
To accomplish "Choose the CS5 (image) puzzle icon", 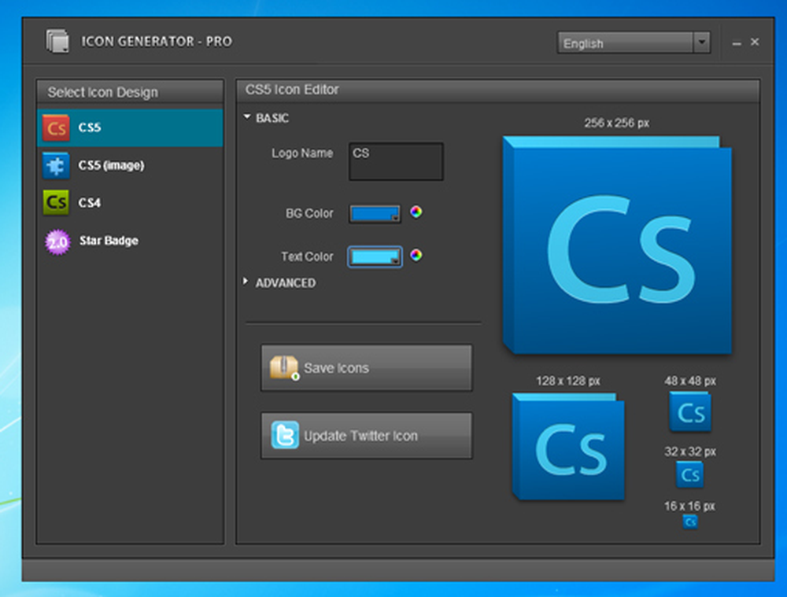I will 56,165.
